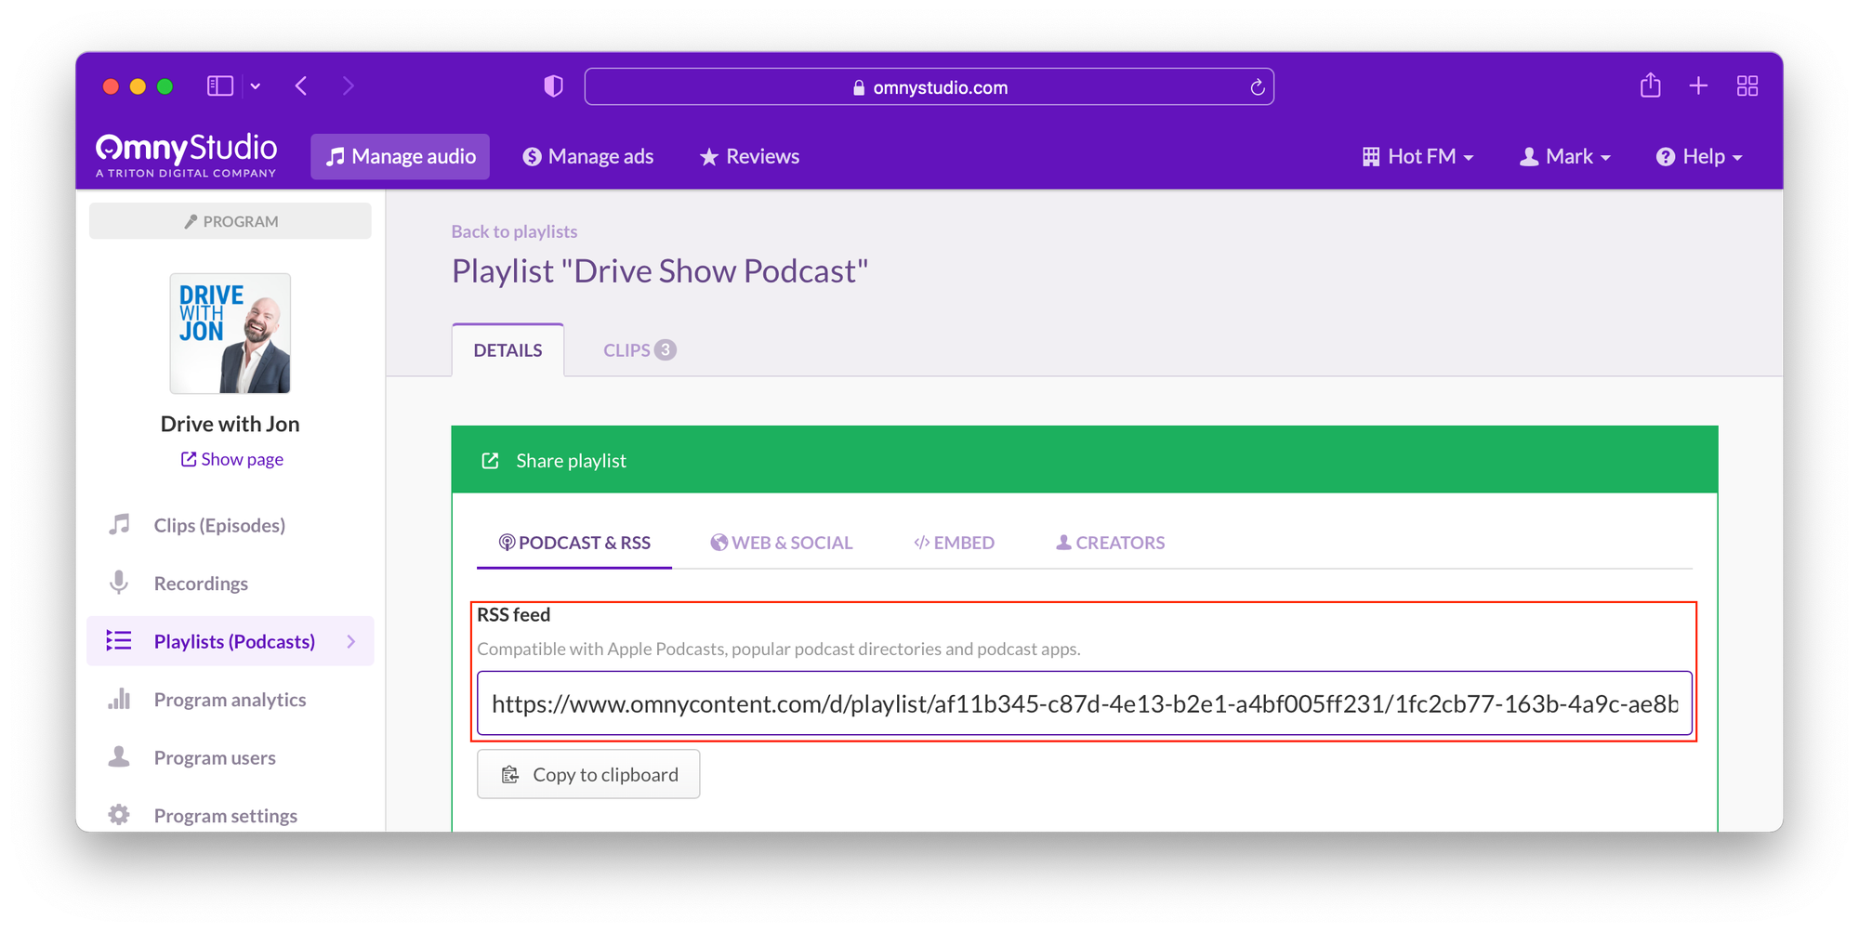Click the Drive with Jon program name

click(231, 424)
